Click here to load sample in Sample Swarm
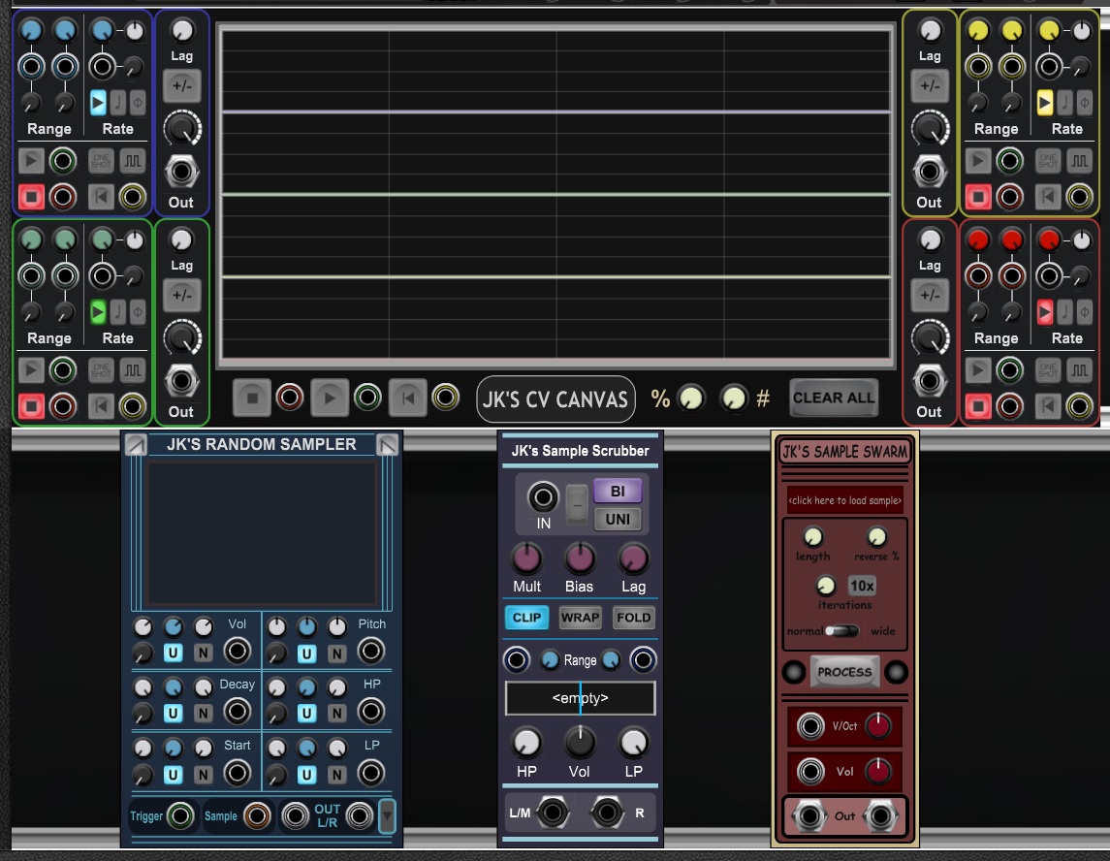Screen dimensions: 1110x861 coord(844,500)
